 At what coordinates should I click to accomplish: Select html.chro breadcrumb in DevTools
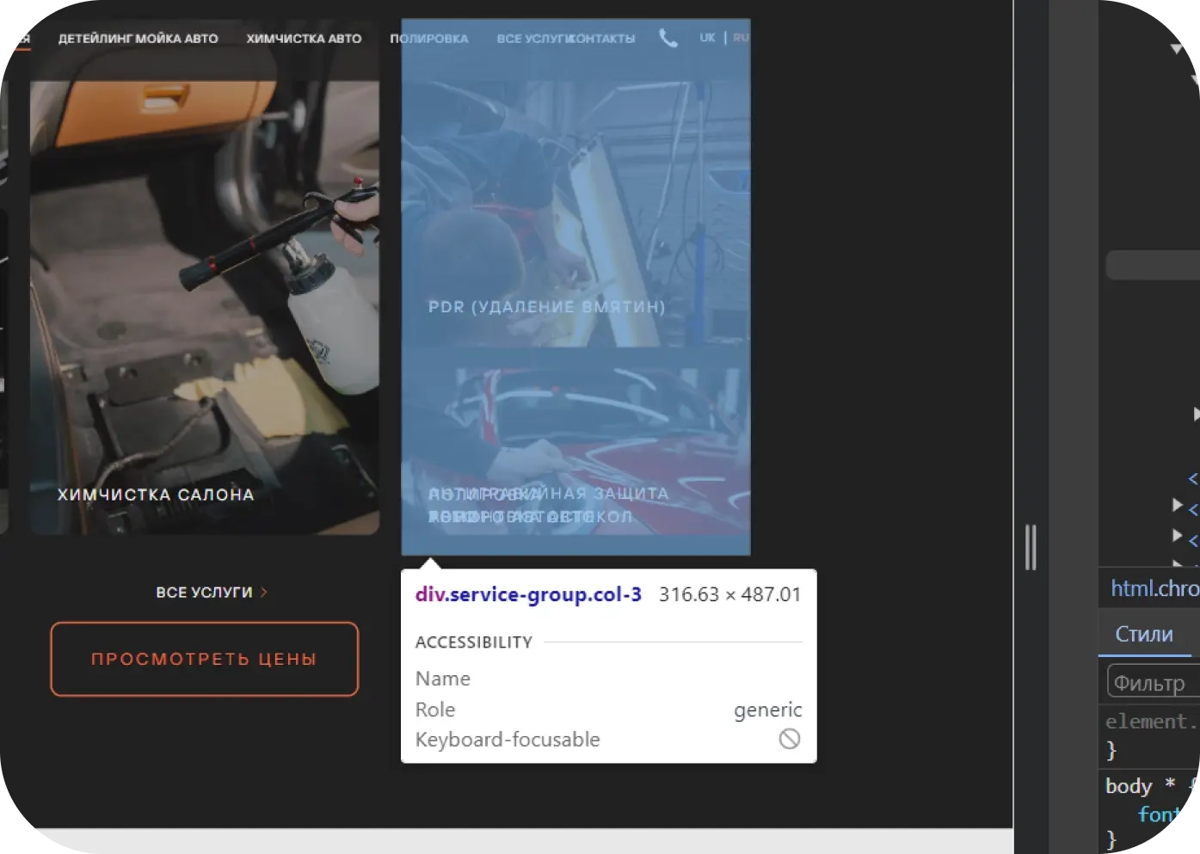click(x=1154, y=588)
